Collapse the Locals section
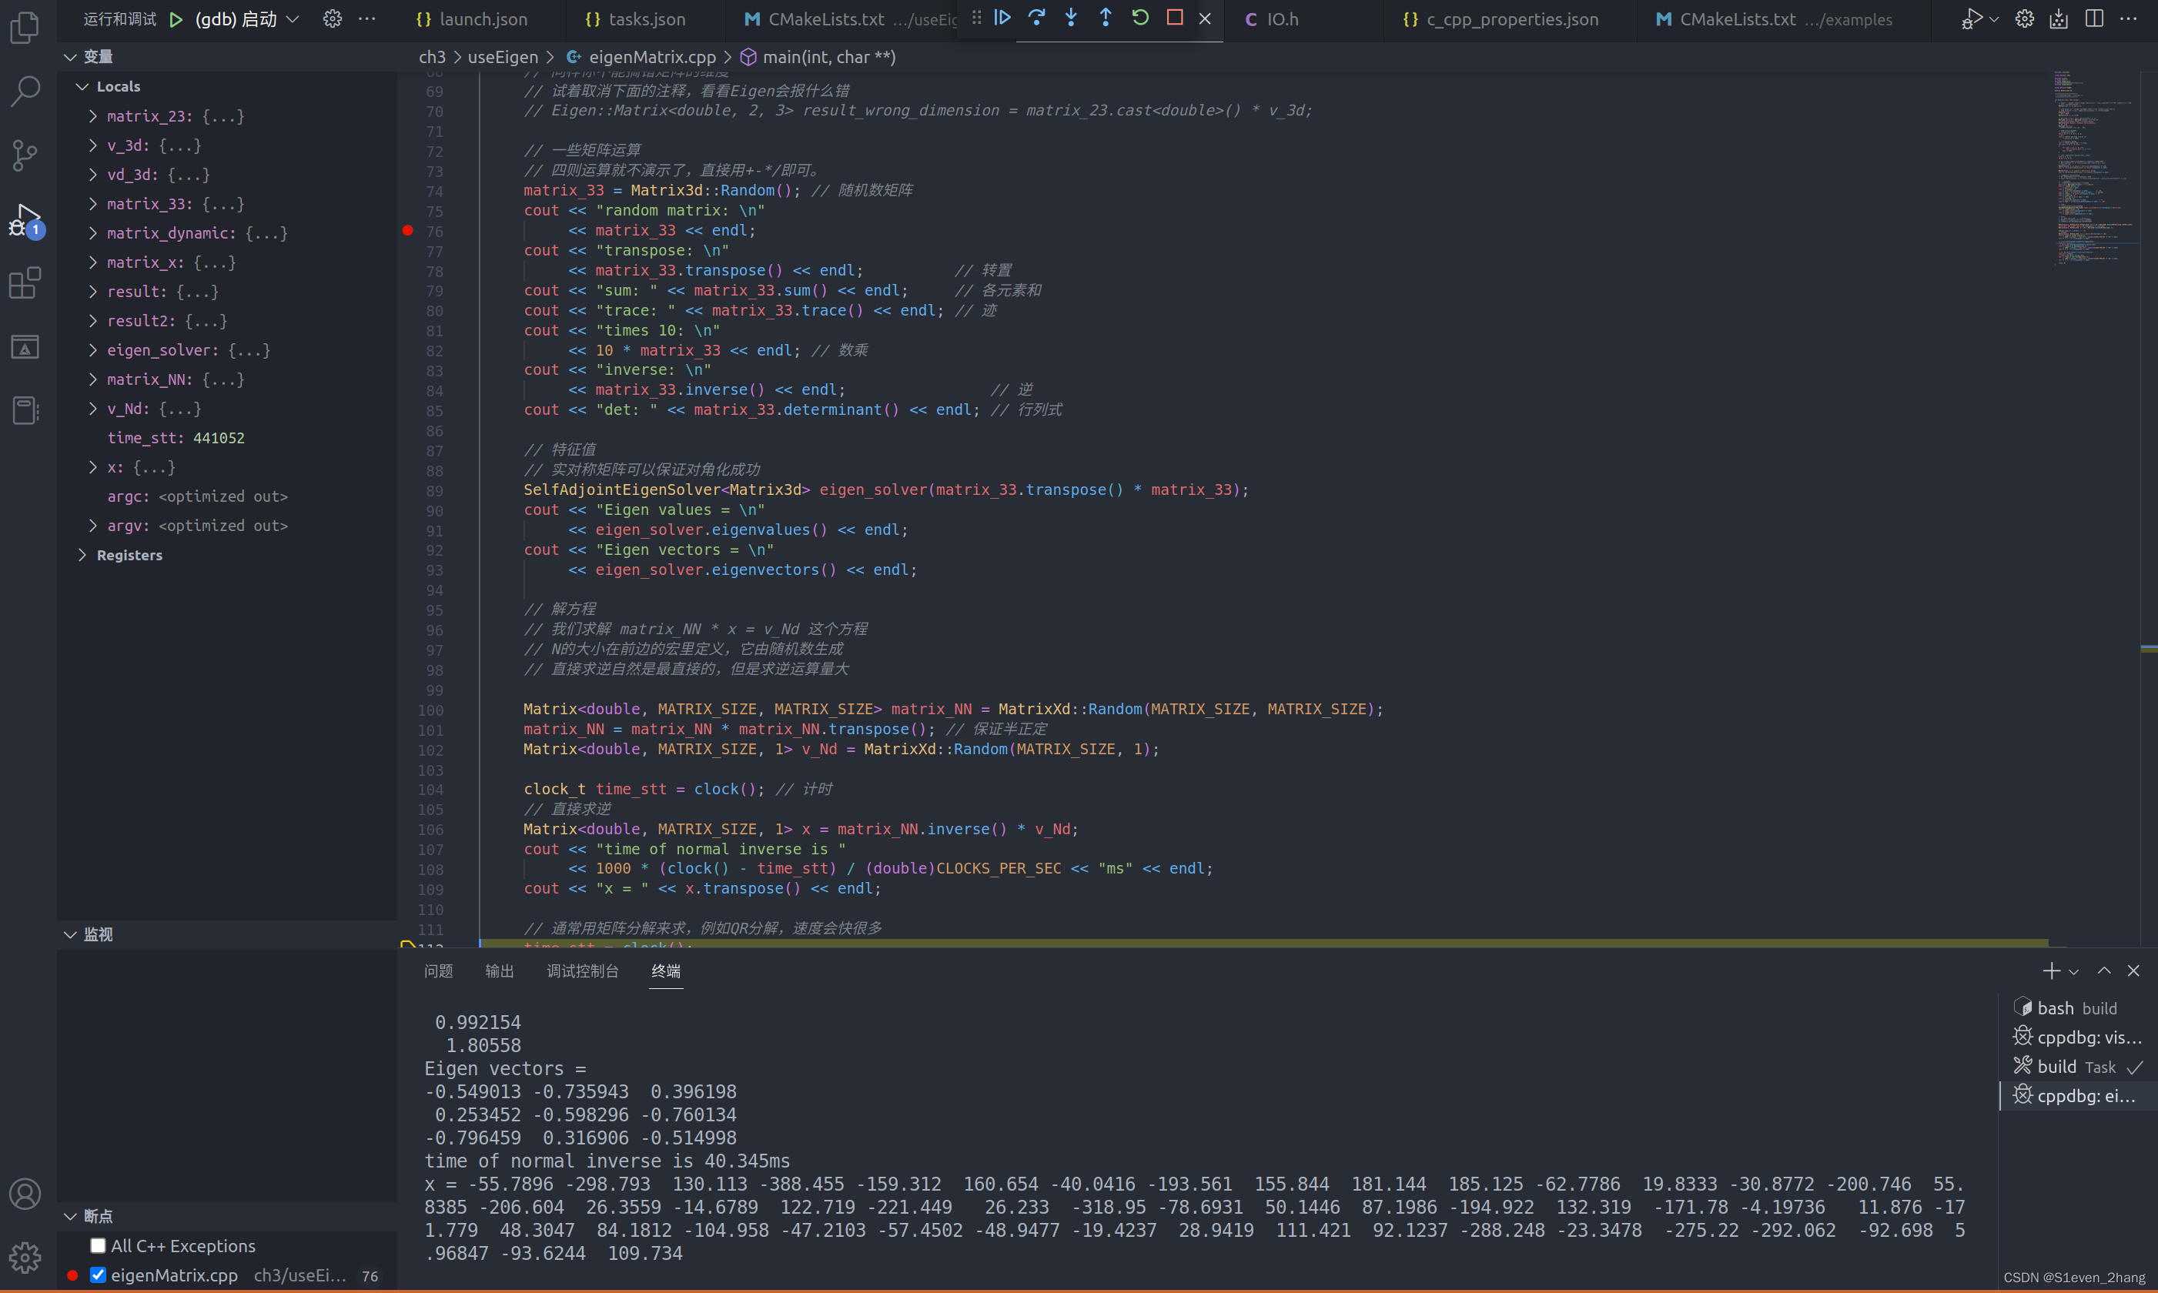The image size is (2158, 1293). pos(83,85)
